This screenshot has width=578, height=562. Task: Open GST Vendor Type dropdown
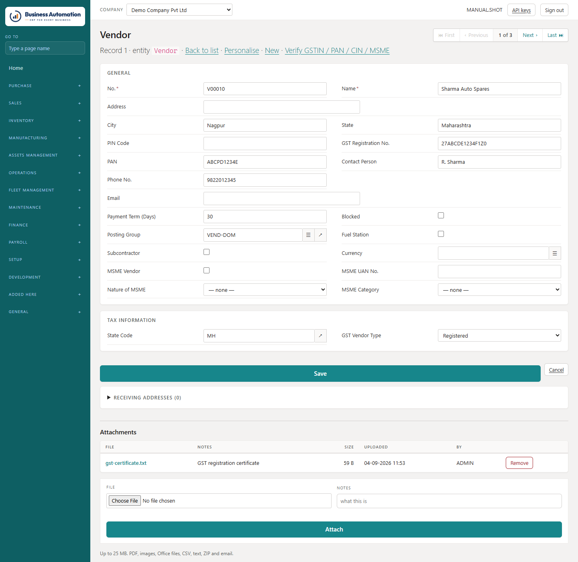[x=499, y=336]
